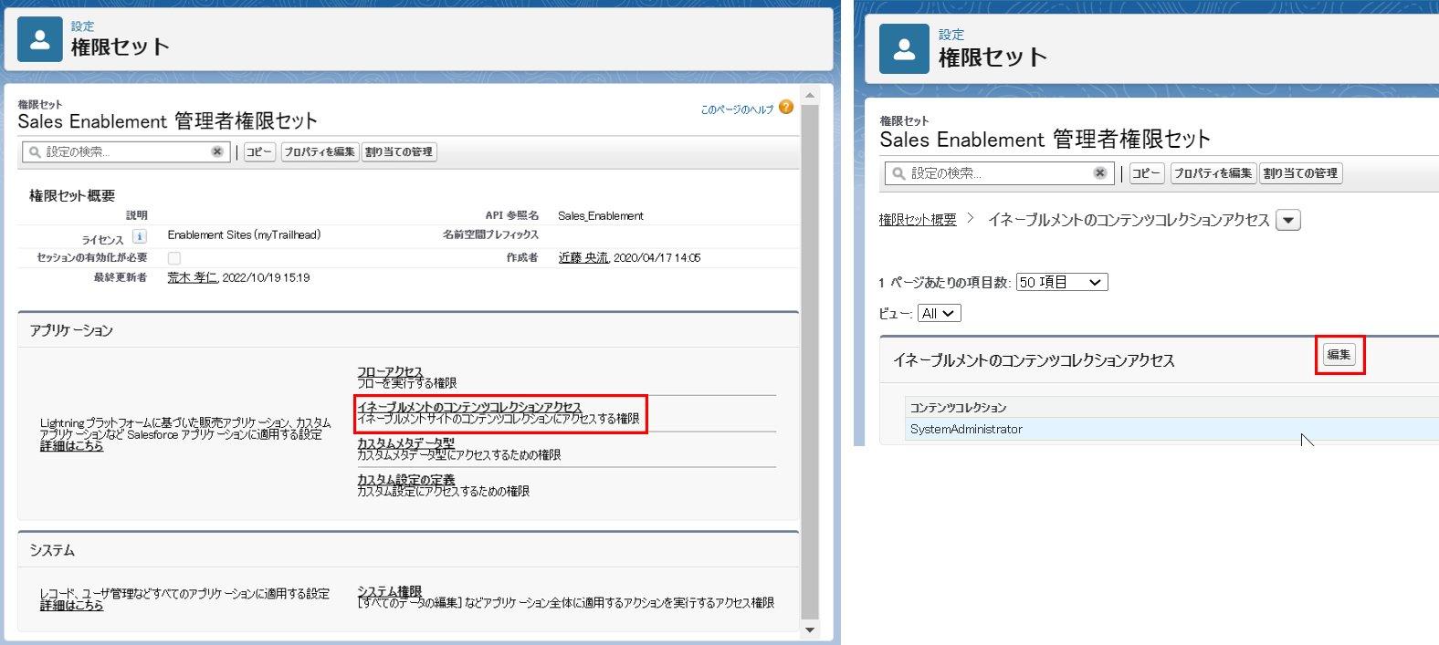Click the orange help question mark icon
The width and height of the screenshot is (1439, 645).
point(786,108)
